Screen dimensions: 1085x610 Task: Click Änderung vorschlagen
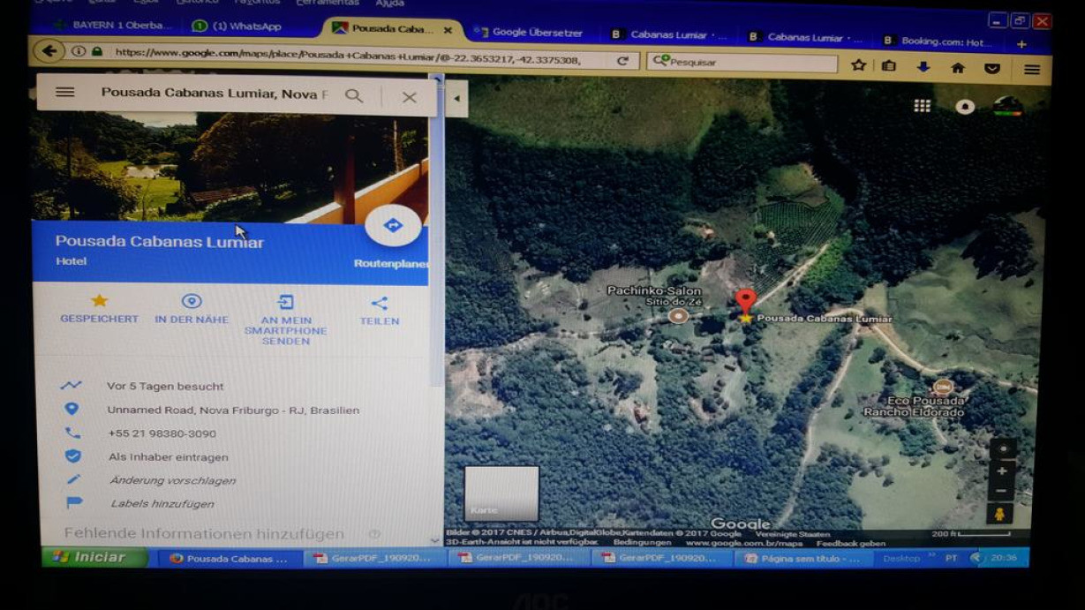pyautogui.click(x=172, y=480)
